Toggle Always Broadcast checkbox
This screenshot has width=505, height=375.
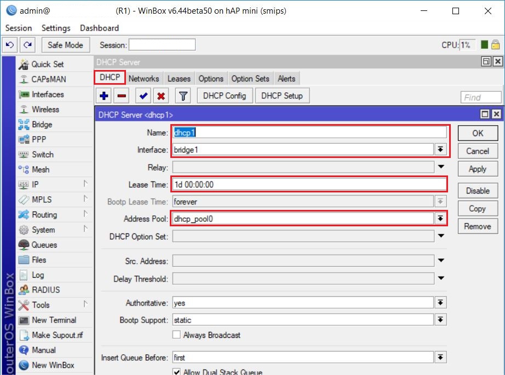pyautogui.click(x=176, y=335)
